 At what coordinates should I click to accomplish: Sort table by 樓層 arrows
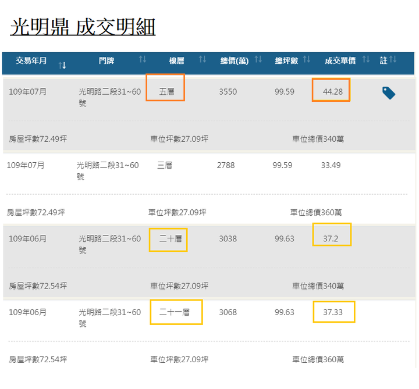click(x=203, y=59)
